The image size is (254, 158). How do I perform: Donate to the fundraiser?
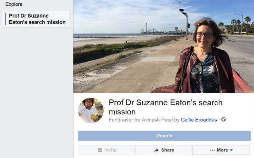(x=164, y=136)
